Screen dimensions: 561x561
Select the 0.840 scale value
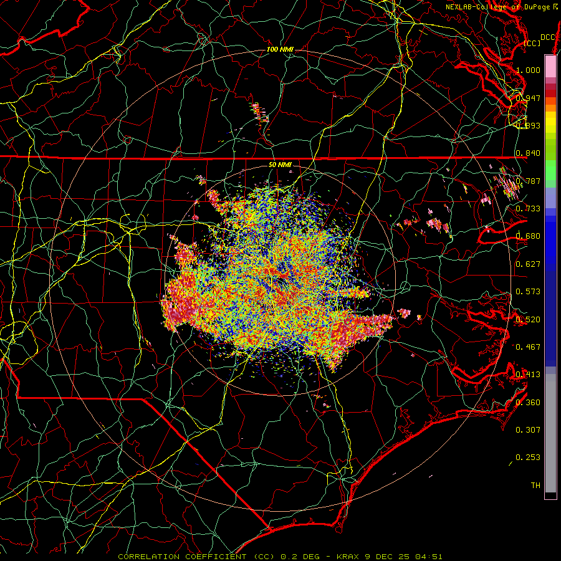(528, 153)
